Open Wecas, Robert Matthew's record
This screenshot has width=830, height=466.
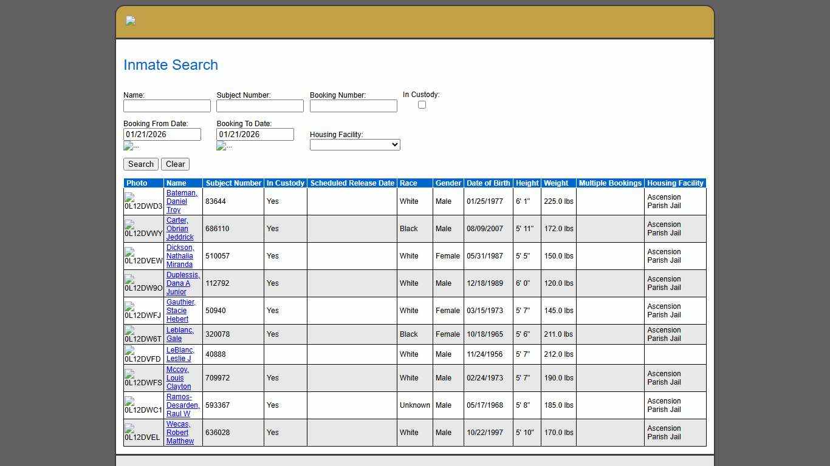tap(180, 433)
